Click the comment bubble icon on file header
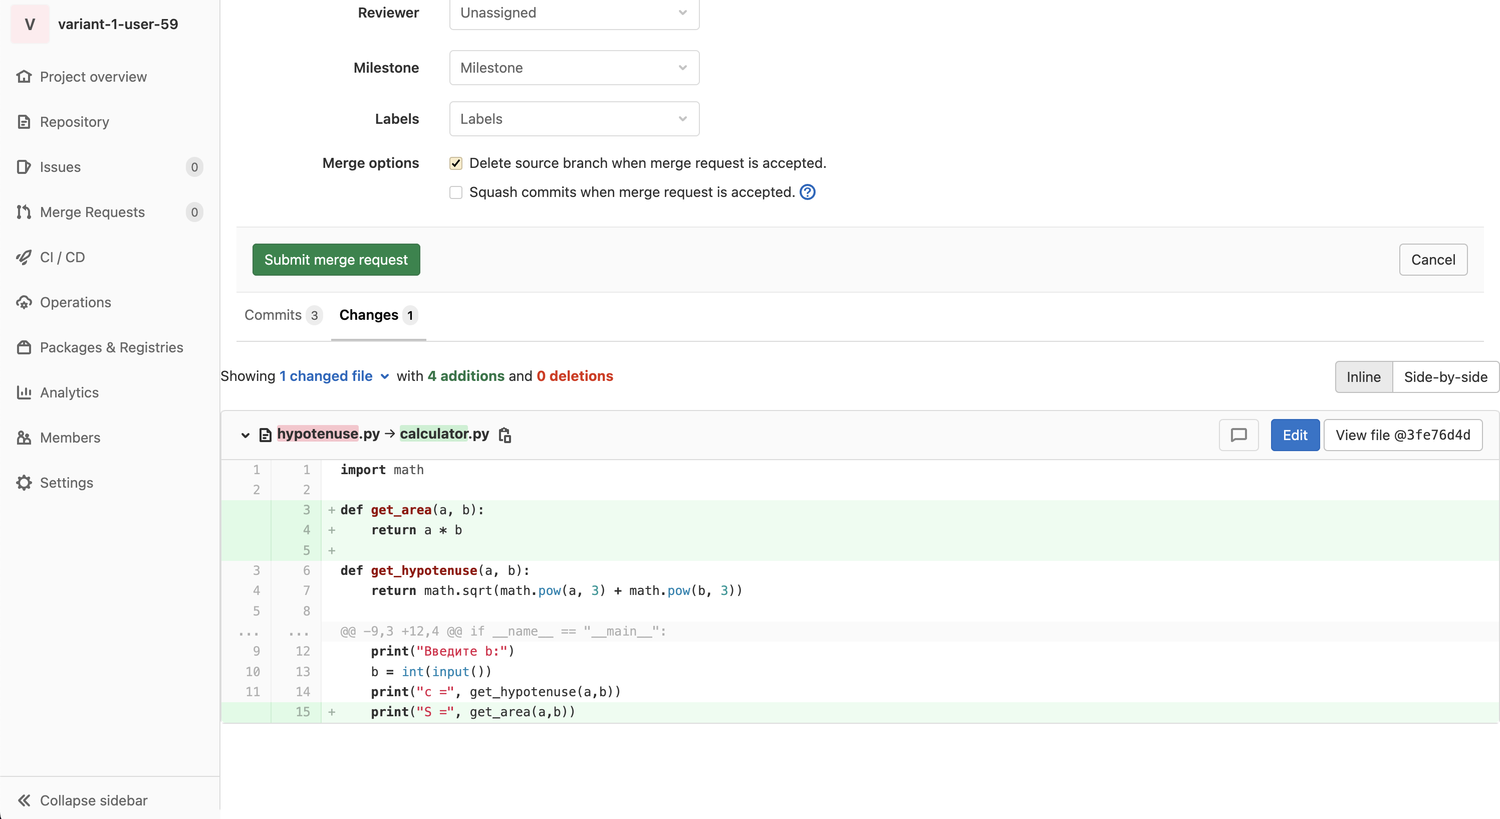The width and height of the screenshot is (1500, 819). click(1238, 435)
